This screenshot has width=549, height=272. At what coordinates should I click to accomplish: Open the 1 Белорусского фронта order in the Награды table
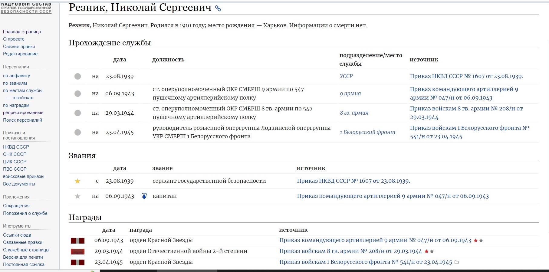pyautogui.click(x=366, y=262)
